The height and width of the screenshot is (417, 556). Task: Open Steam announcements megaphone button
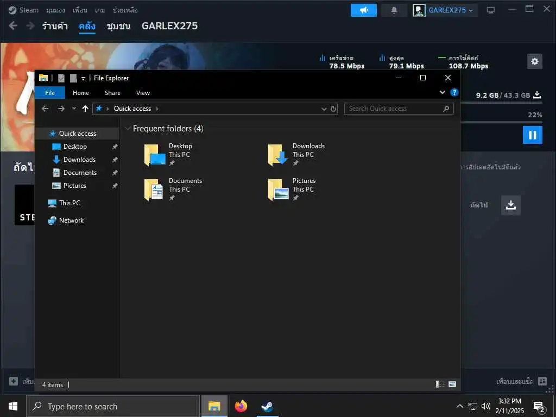pos(363,10)
